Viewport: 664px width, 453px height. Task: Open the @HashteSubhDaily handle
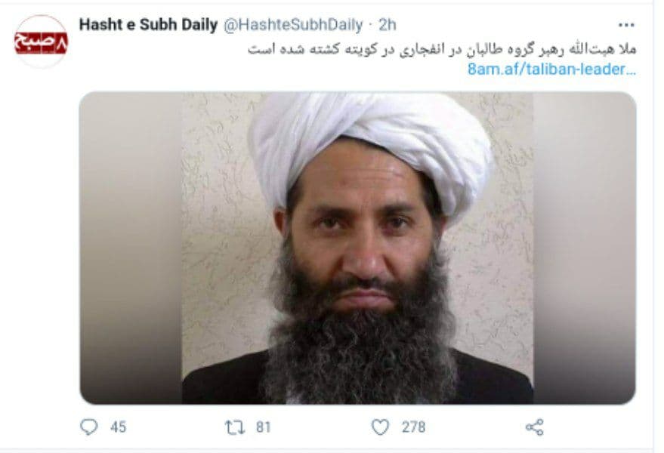click(293, 25)
